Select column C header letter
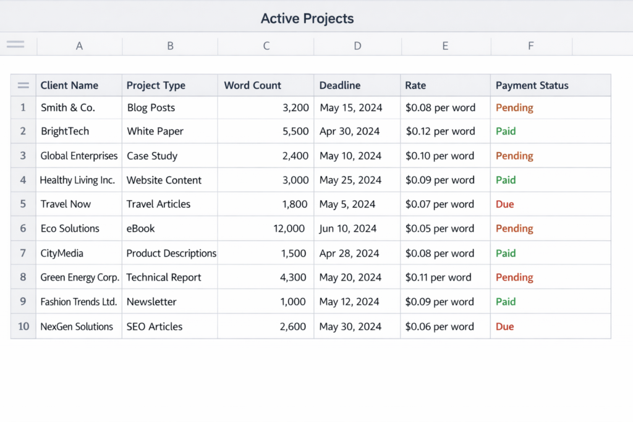Screen dimensions: 633x422 (x=266, y=46)
